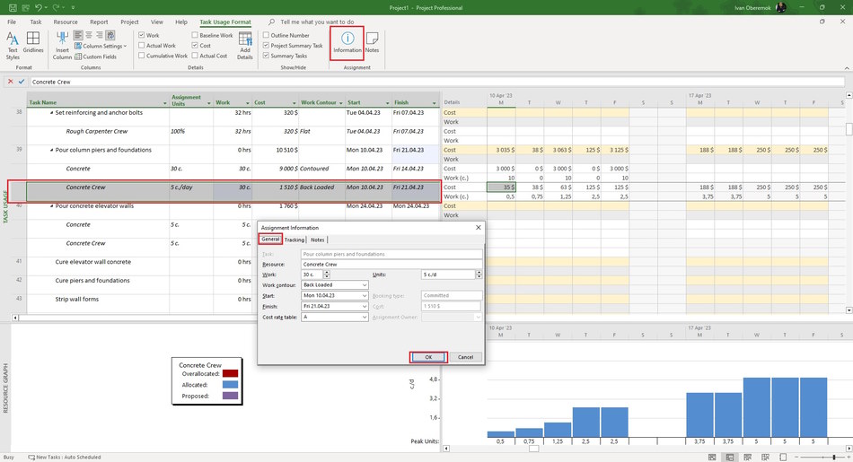Open the Column Settings dropdown
Viewport: 853px width, 462px height.
(x=101, y=47)
